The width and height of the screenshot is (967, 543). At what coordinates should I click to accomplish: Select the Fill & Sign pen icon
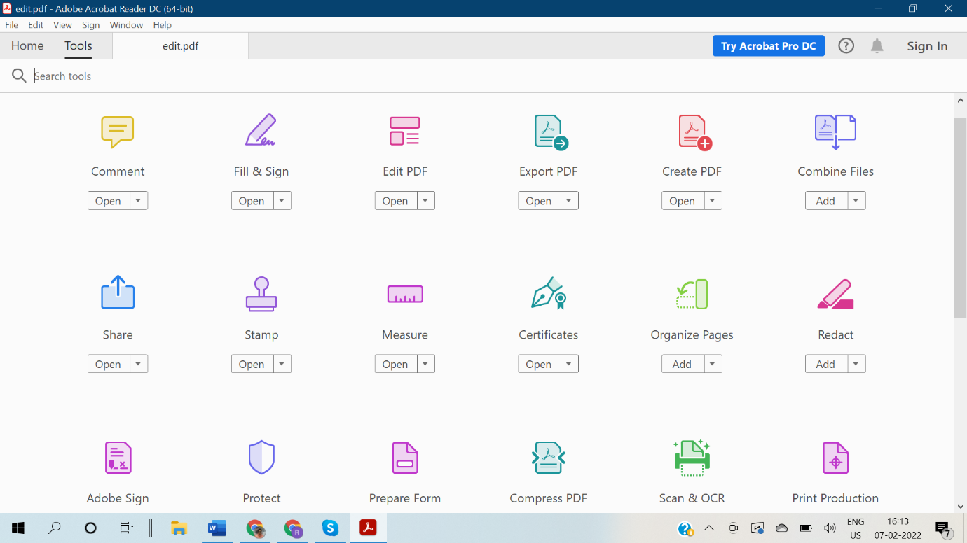(261, 131)
